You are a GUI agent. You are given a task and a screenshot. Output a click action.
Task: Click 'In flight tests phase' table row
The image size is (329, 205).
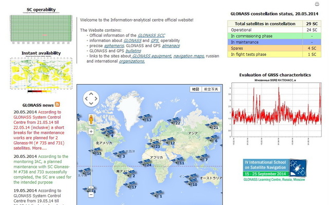point(274,54)
